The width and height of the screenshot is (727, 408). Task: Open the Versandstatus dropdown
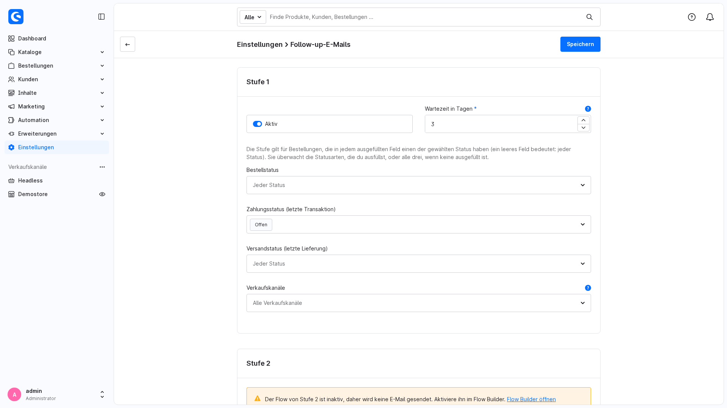pyautogui.click(x=419, y=264)
